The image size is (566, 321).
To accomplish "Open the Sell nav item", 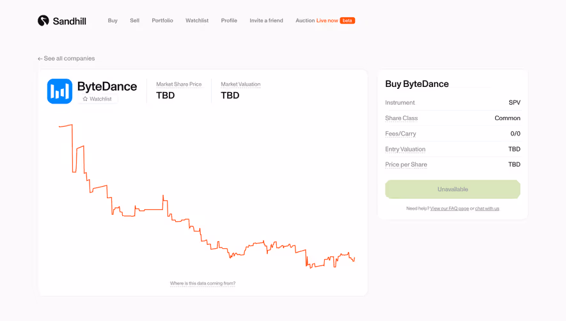I will click(135, 20).
